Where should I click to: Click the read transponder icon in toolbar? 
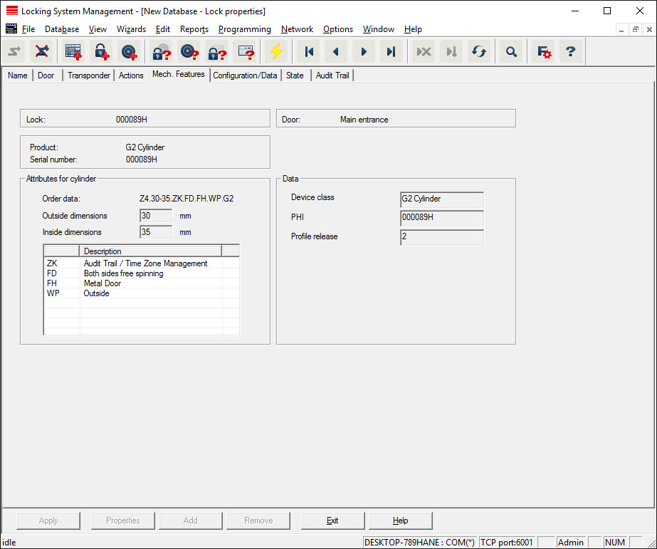point(189,52)
